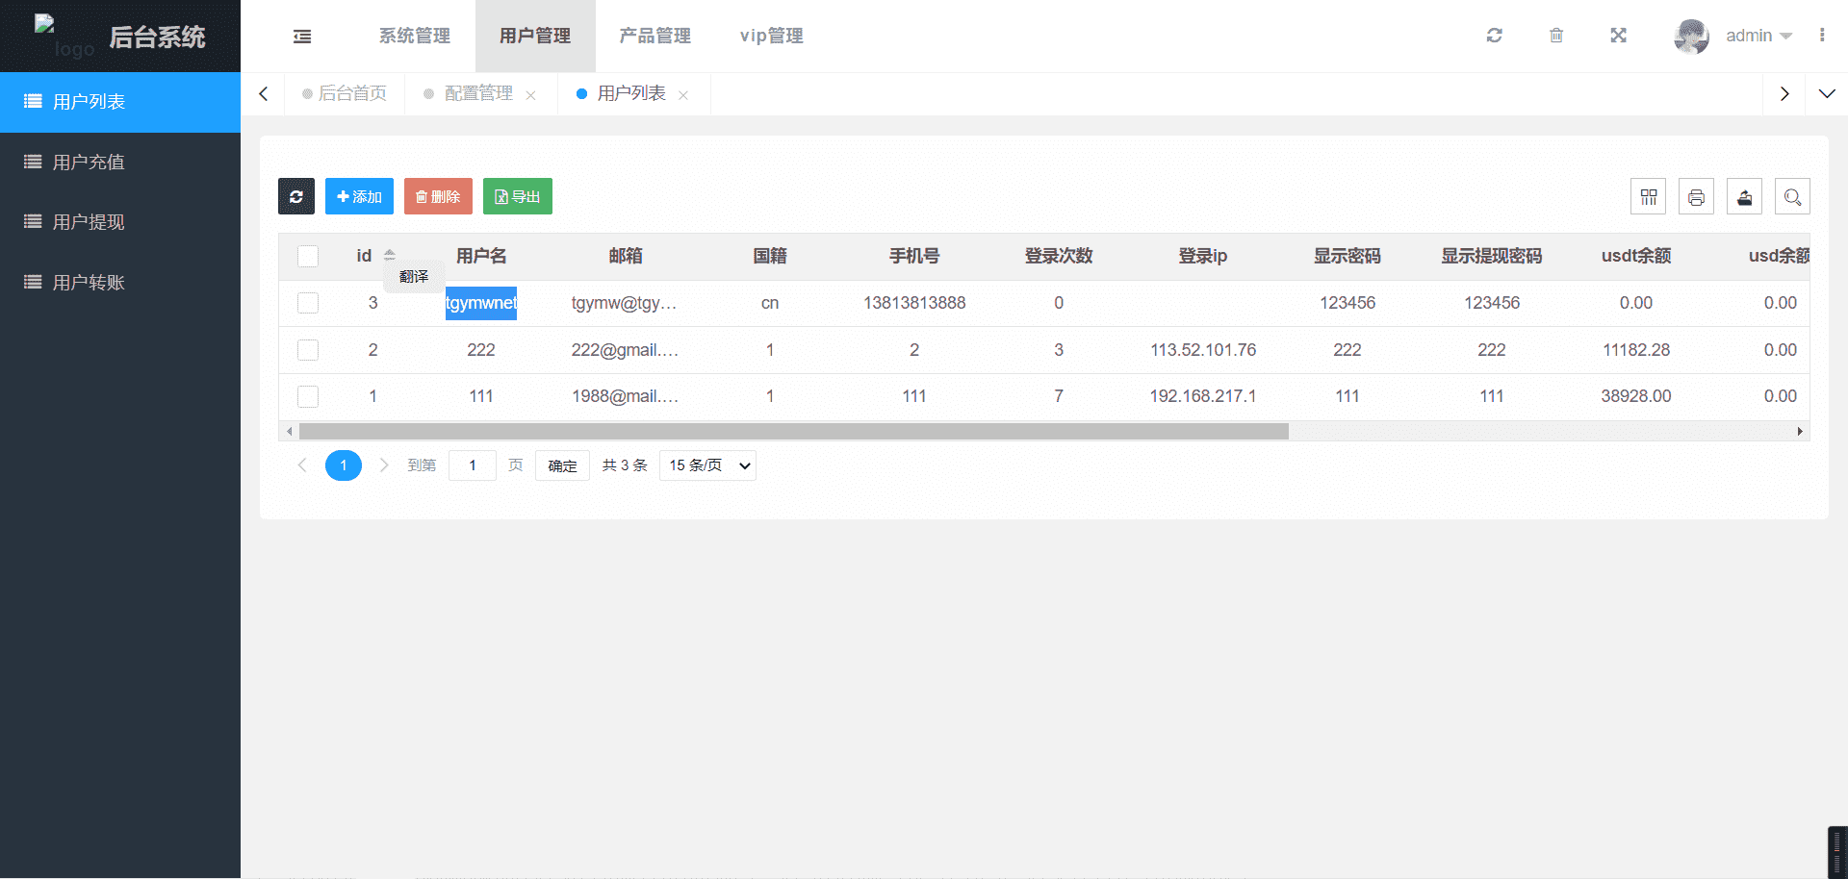1848x879 pixels.
Task: Click the horizontal table scrollbar
Action: pyautogui.click(x=793, y=432)
